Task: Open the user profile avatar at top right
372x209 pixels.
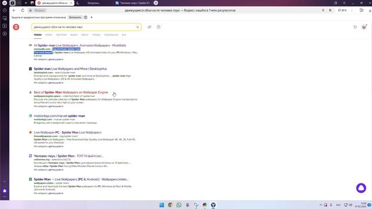Action: pos(364,27)
